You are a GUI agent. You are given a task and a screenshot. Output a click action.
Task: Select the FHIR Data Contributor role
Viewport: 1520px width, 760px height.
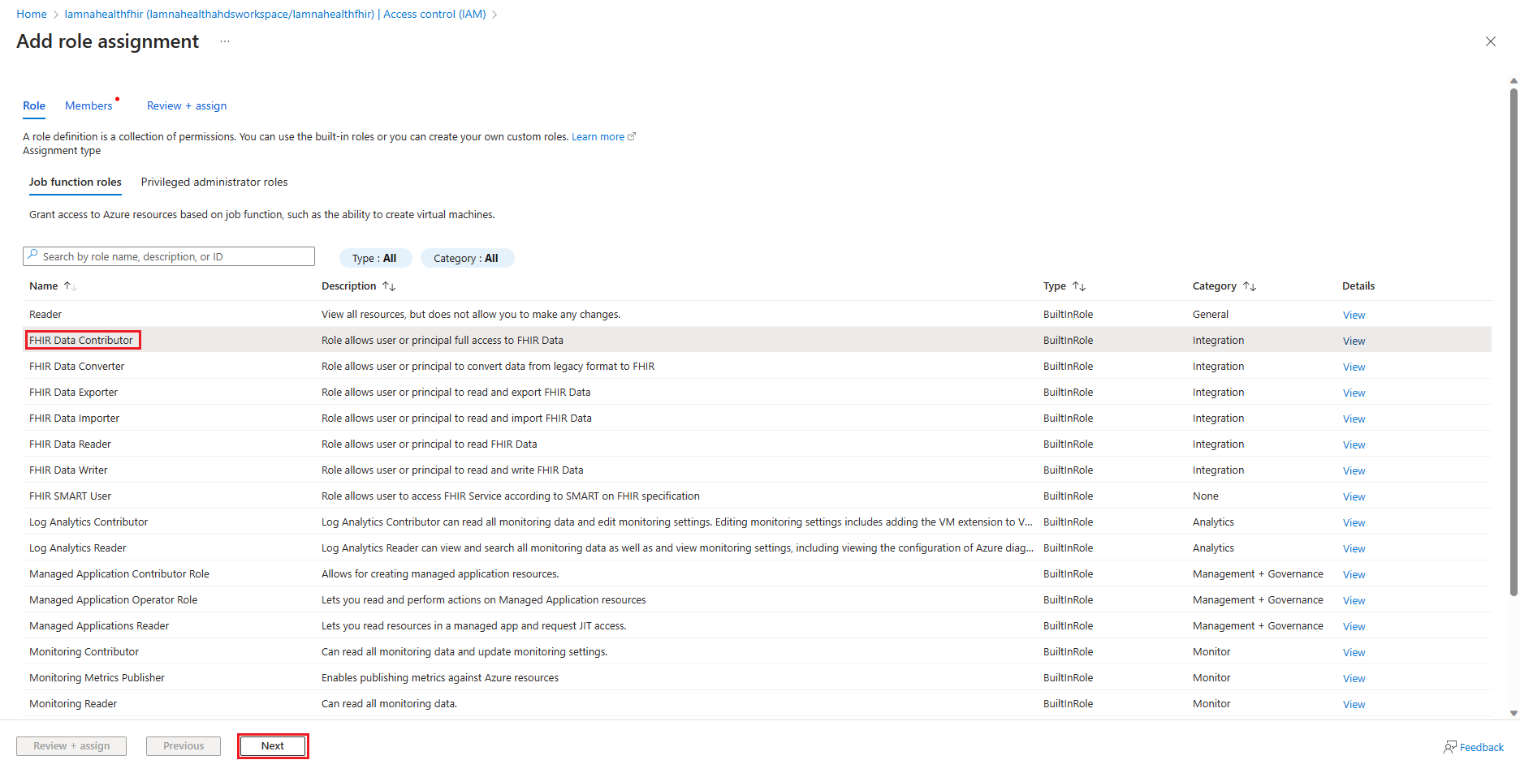[757, 340]
